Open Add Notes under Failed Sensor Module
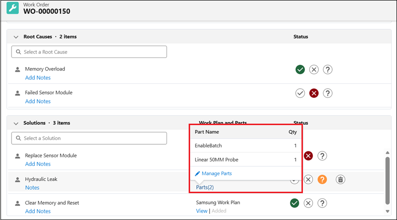Viewport: 397px width, 220px height. (38, 101)
